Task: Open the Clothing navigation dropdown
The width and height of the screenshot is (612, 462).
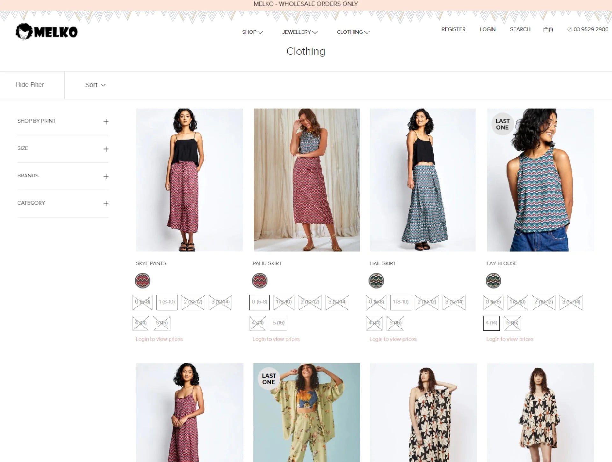Action: (x=353, y=32)
